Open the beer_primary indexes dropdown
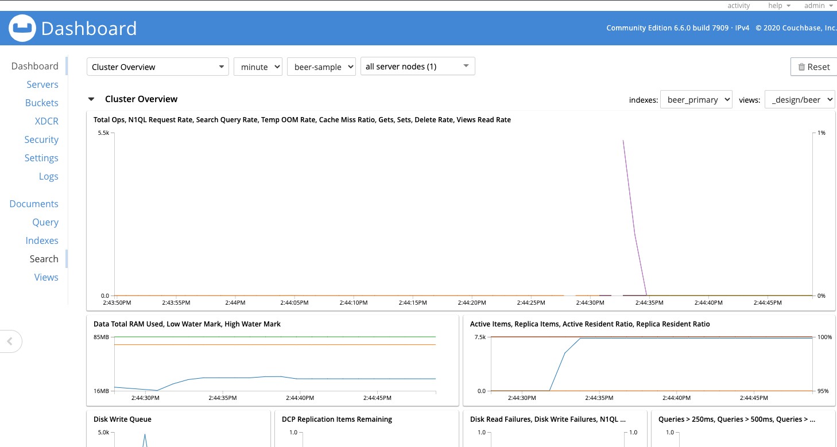This screenshot has height=447, width=837. (x=696, y=99)
